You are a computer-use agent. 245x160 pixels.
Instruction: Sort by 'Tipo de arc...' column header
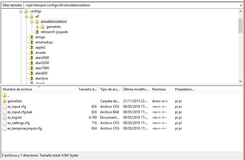click(x=110, y=89)
